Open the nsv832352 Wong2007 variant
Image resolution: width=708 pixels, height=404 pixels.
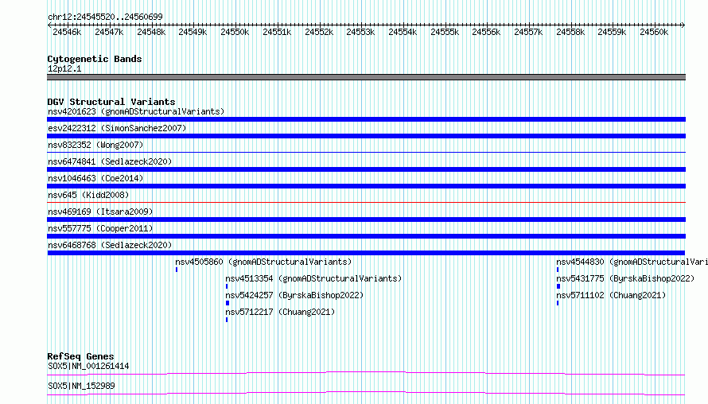pyautogui.click(x=95, y=145)
